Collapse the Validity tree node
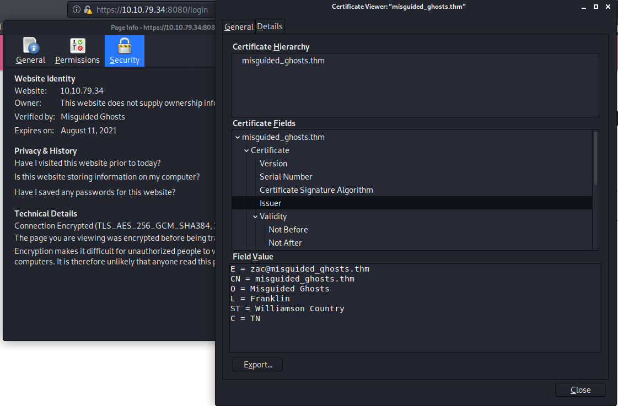 255,216
